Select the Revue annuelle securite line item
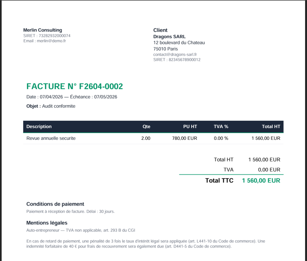 coord(51,138)
